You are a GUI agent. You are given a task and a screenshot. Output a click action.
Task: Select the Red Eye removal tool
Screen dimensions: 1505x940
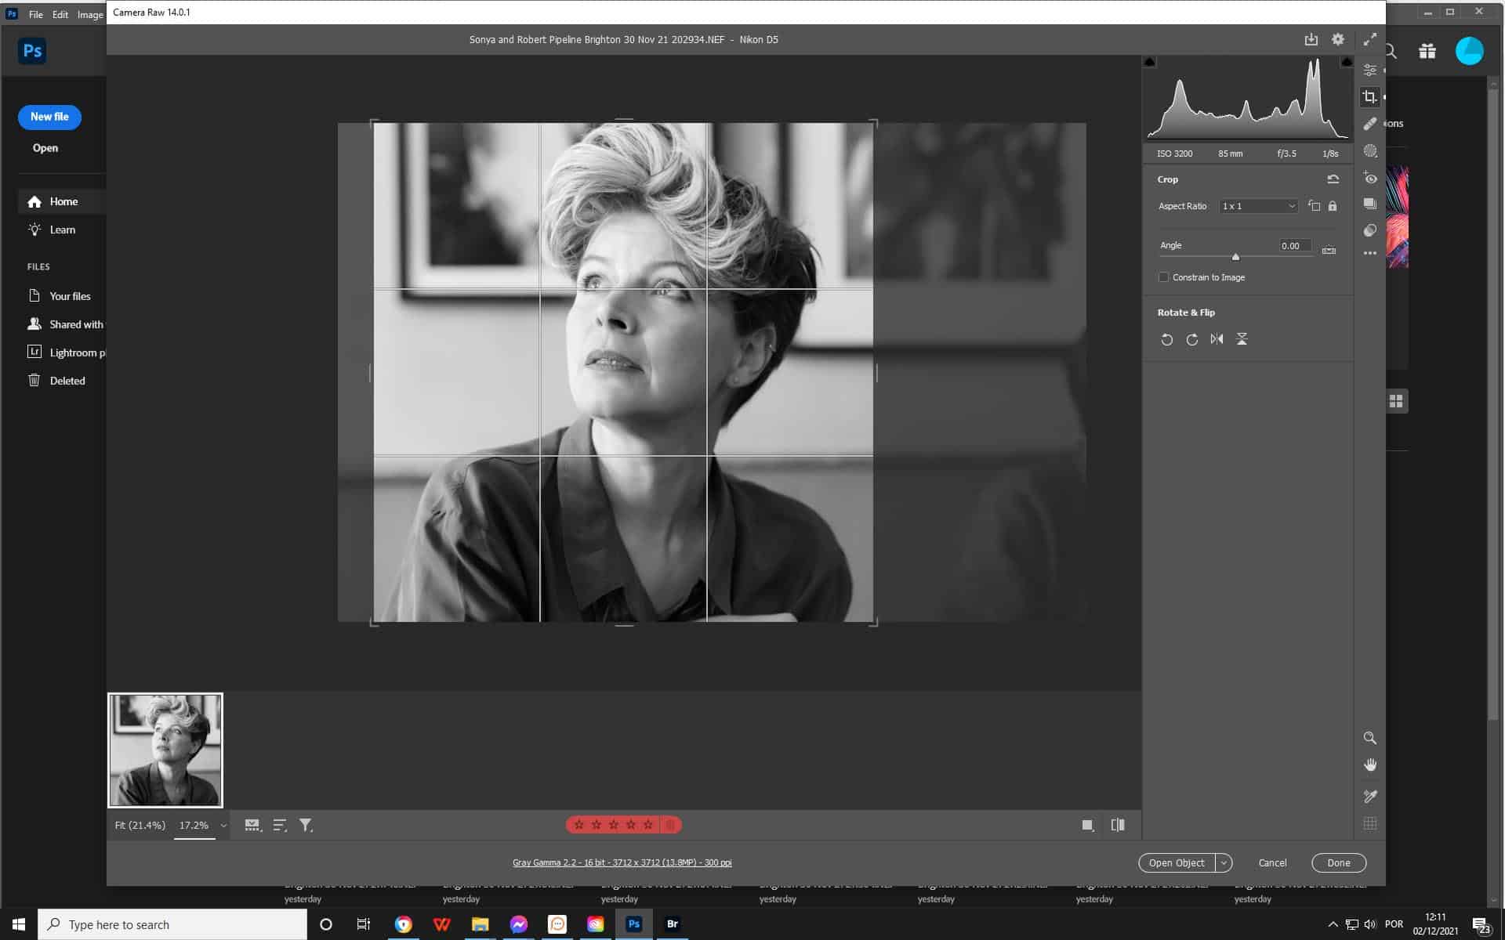click(x=1370, y=179)
